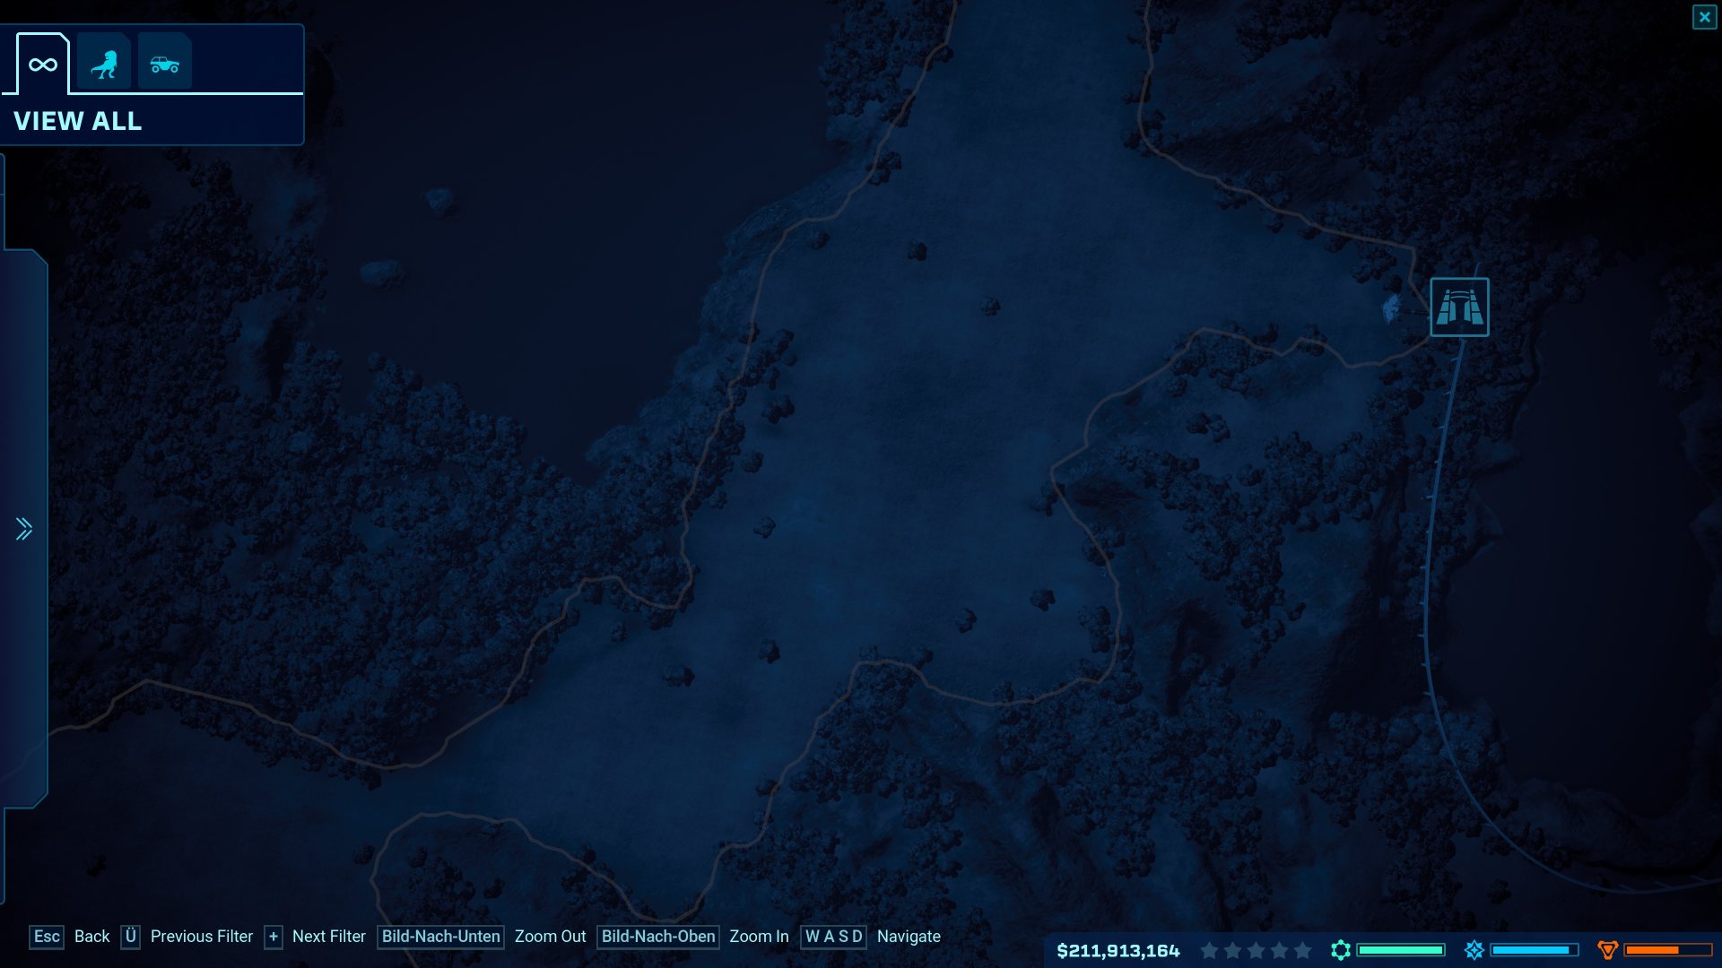
Task: Select the View All infinity tab
Action: [43, 64]
